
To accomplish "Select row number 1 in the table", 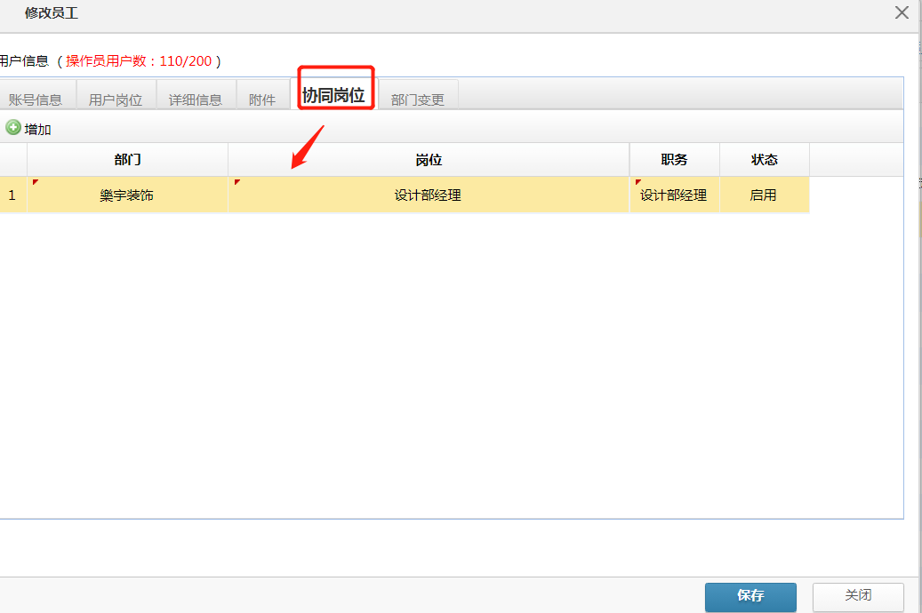I will 12,195.
